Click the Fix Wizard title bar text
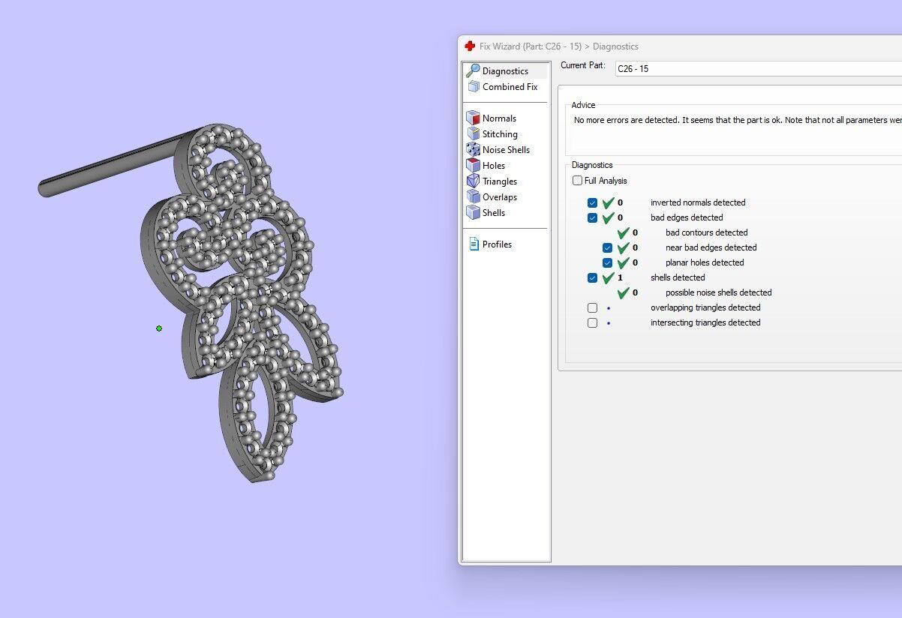The height and width of the screenshot is (618, 902). tap(559, 46)
